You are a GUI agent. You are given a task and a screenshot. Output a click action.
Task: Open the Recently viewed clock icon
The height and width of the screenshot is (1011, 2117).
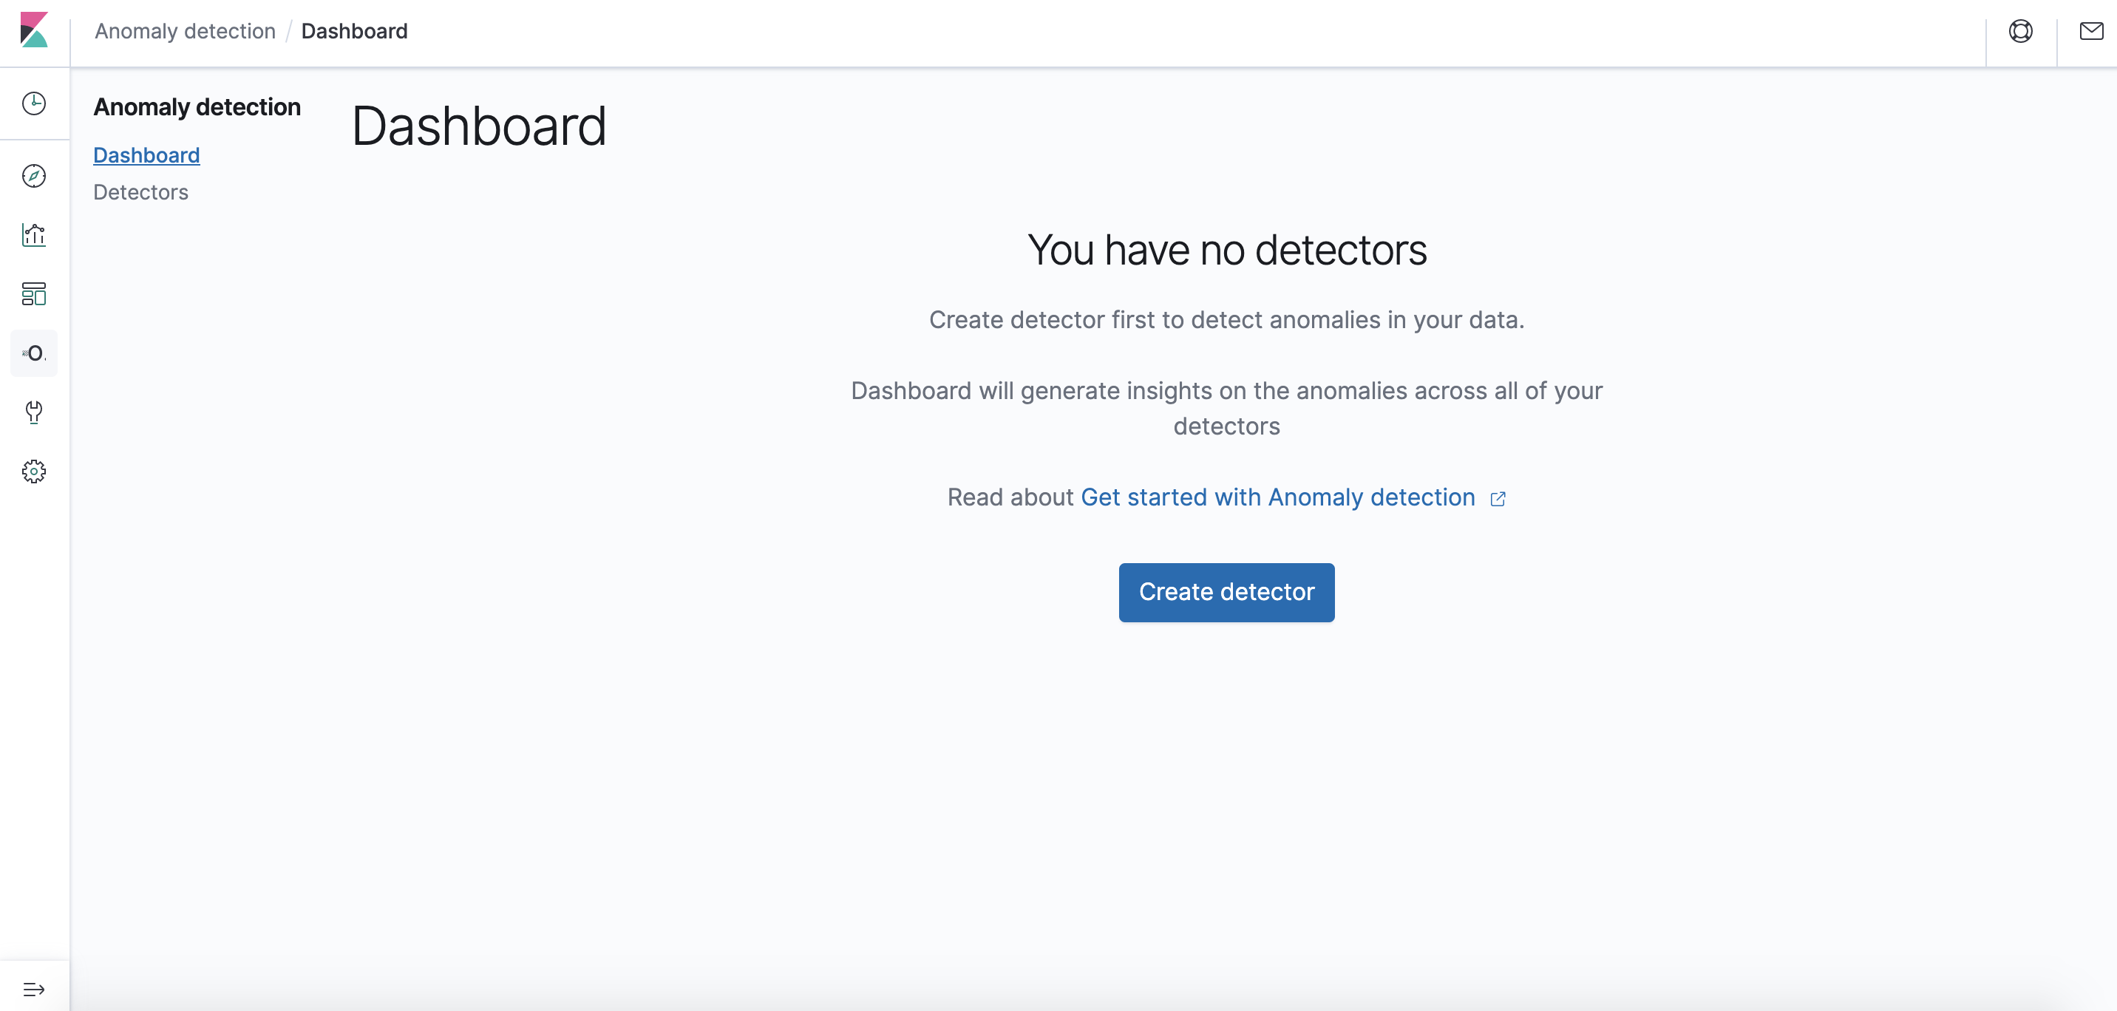tap(34, 103)
